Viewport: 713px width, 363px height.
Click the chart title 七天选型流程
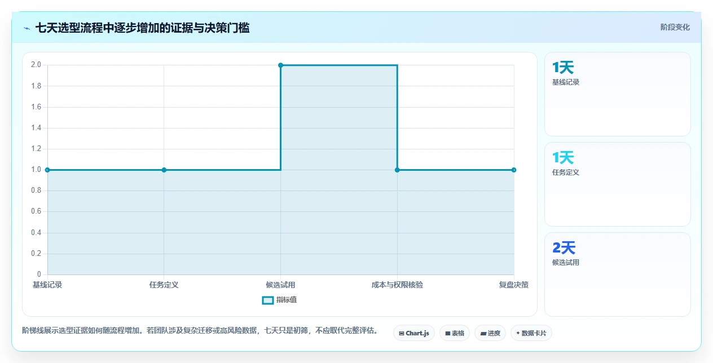142,28
